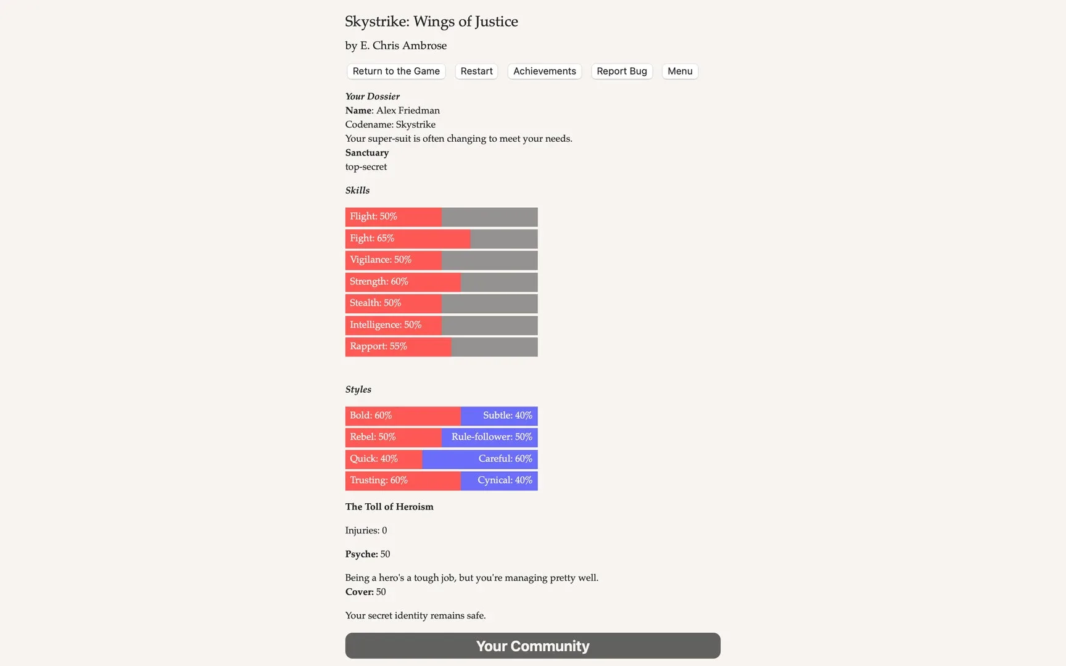This screenshot has height=666, width=1066.
Task: Click the blue Careful 60% segment
Action: (x=480, y=459)
